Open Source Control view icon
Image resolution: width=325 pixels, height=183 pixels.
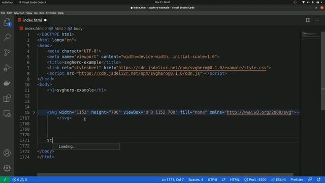(7, 52)
